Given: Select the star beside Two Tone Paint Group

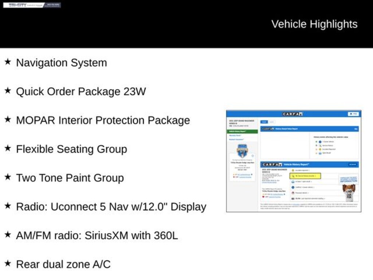Looking at the screenshot, I should point(7,177).
